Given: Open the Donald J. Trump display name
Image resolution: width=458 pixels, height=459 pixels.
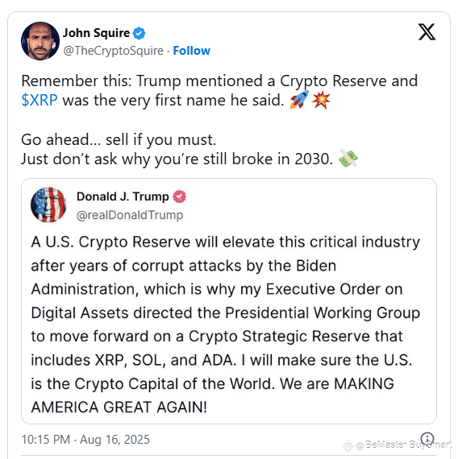Looking at the screenshot, I should (x=123, y=196).
